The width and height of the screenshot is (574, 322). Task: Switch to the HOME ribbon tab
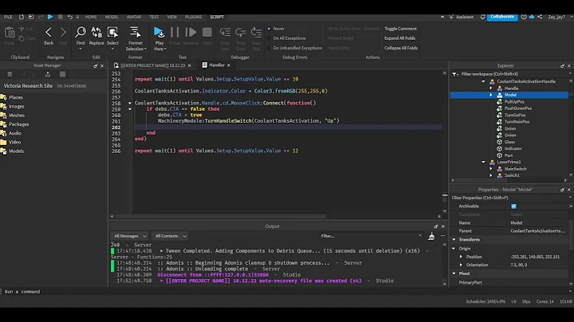(x=91, y=17)
